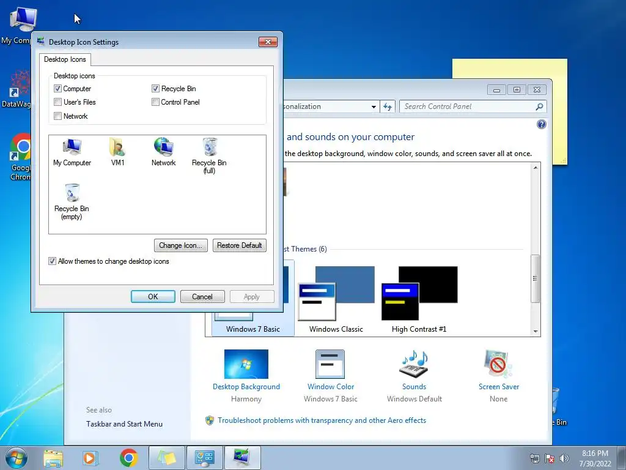This screenshot has width=626, height=470.
Task: Open Windows Explorer from the taskbar
Action: pos(53,458)
